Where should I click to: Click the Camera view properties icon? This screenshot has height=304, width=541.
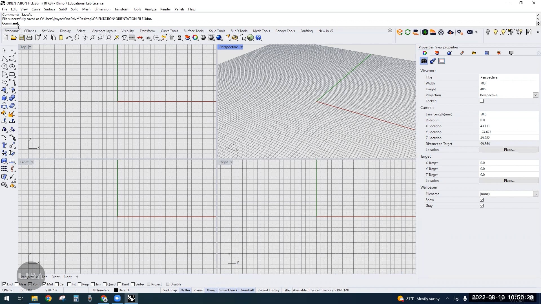click(424, 61)
